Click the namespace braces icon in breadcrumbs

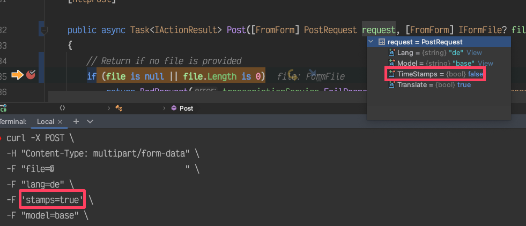click(x=62, y=108)
